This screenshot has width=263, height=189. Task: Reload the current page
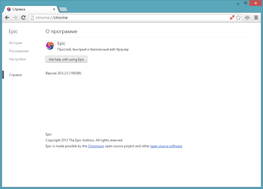pos(24,18)
